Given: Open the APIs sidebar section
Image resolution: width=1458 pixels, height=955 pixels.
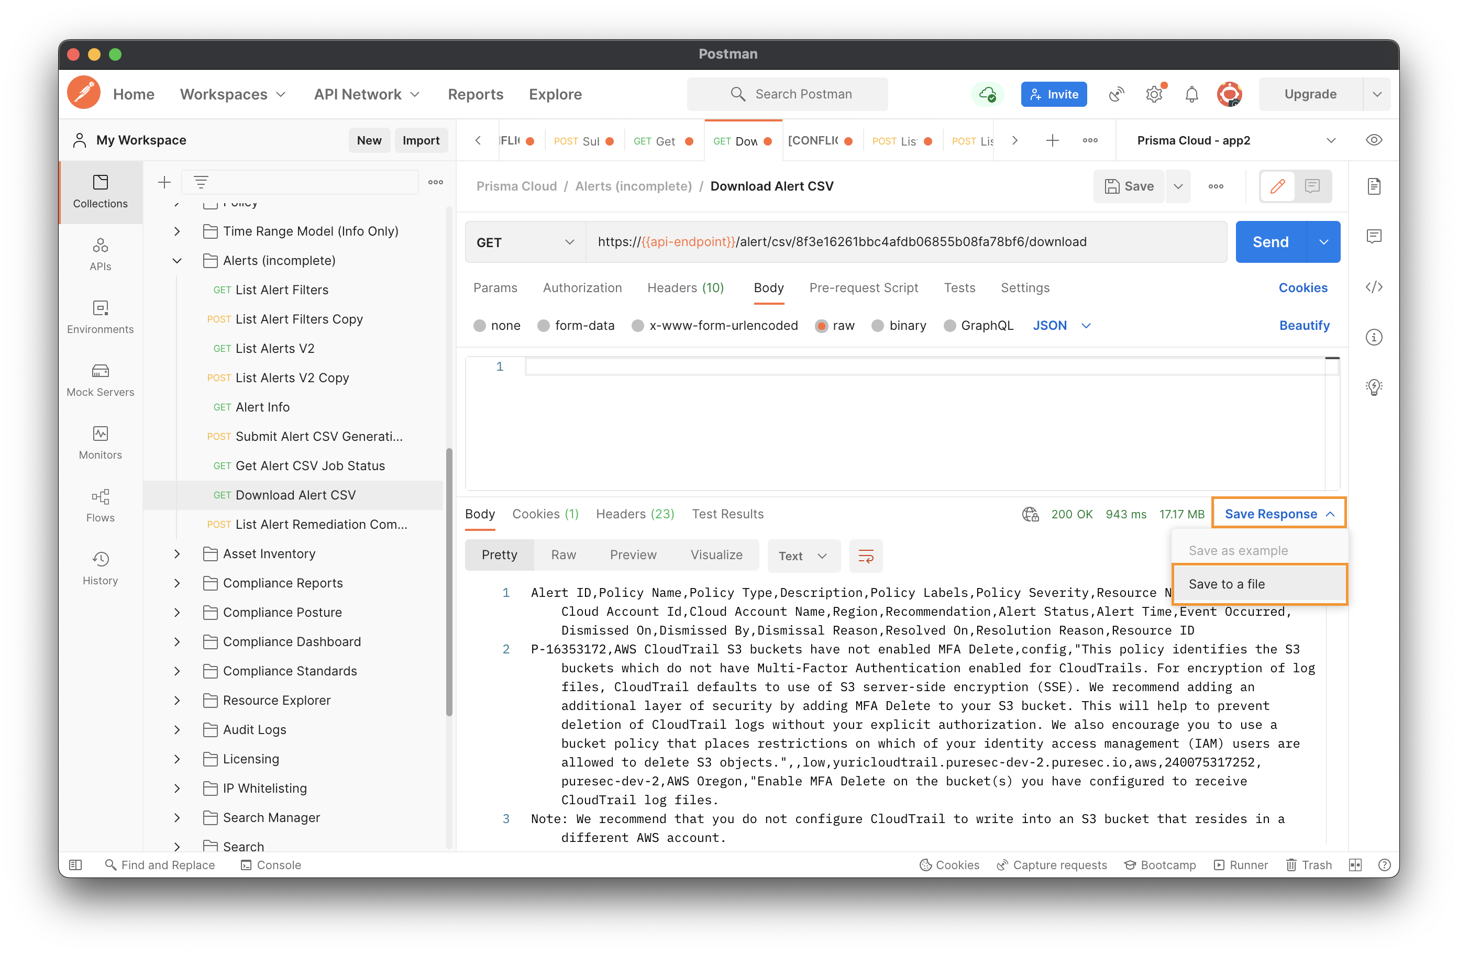Looking at the screenshot, I should pyautogui.click(x=100, y=254).
